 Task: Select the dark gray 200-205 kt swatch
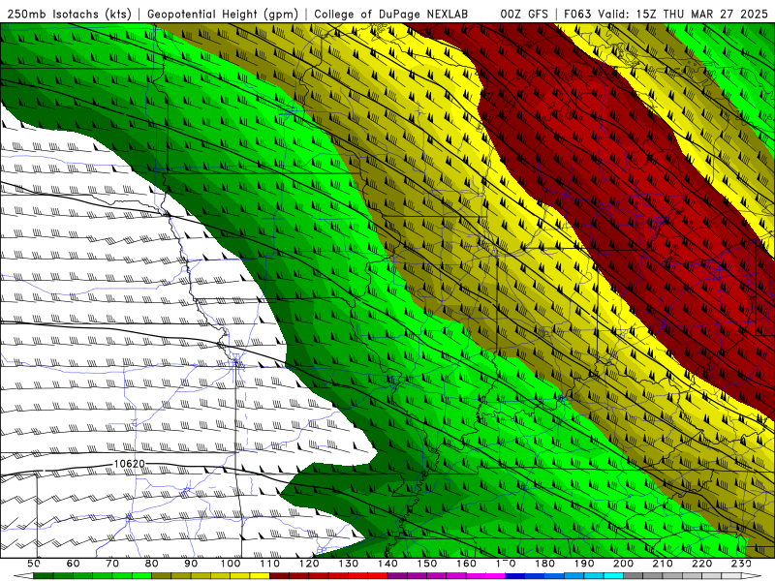pos(634,575)
